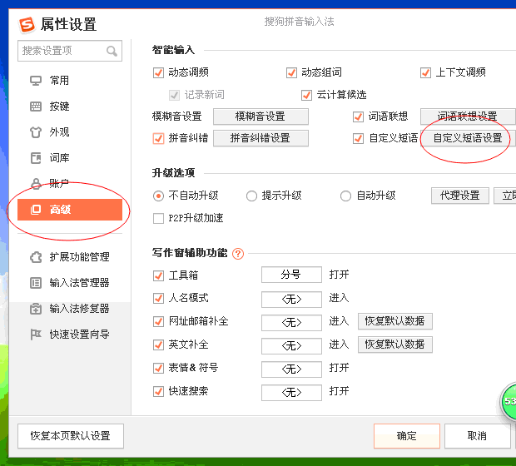Click 恢复本页默认设置 button
The width and height of the screenshot is (516, 466).
[71, 436]
